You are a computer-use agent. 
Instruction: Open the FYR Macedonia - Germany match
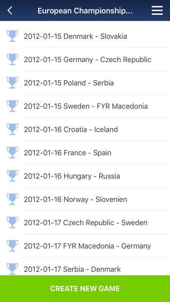(85, 246)
